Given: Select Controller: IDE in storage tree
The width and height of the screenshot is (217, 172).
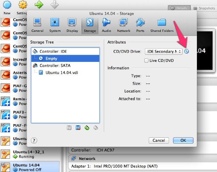Looking at the screenshot, I should click(x=65, y=51).
